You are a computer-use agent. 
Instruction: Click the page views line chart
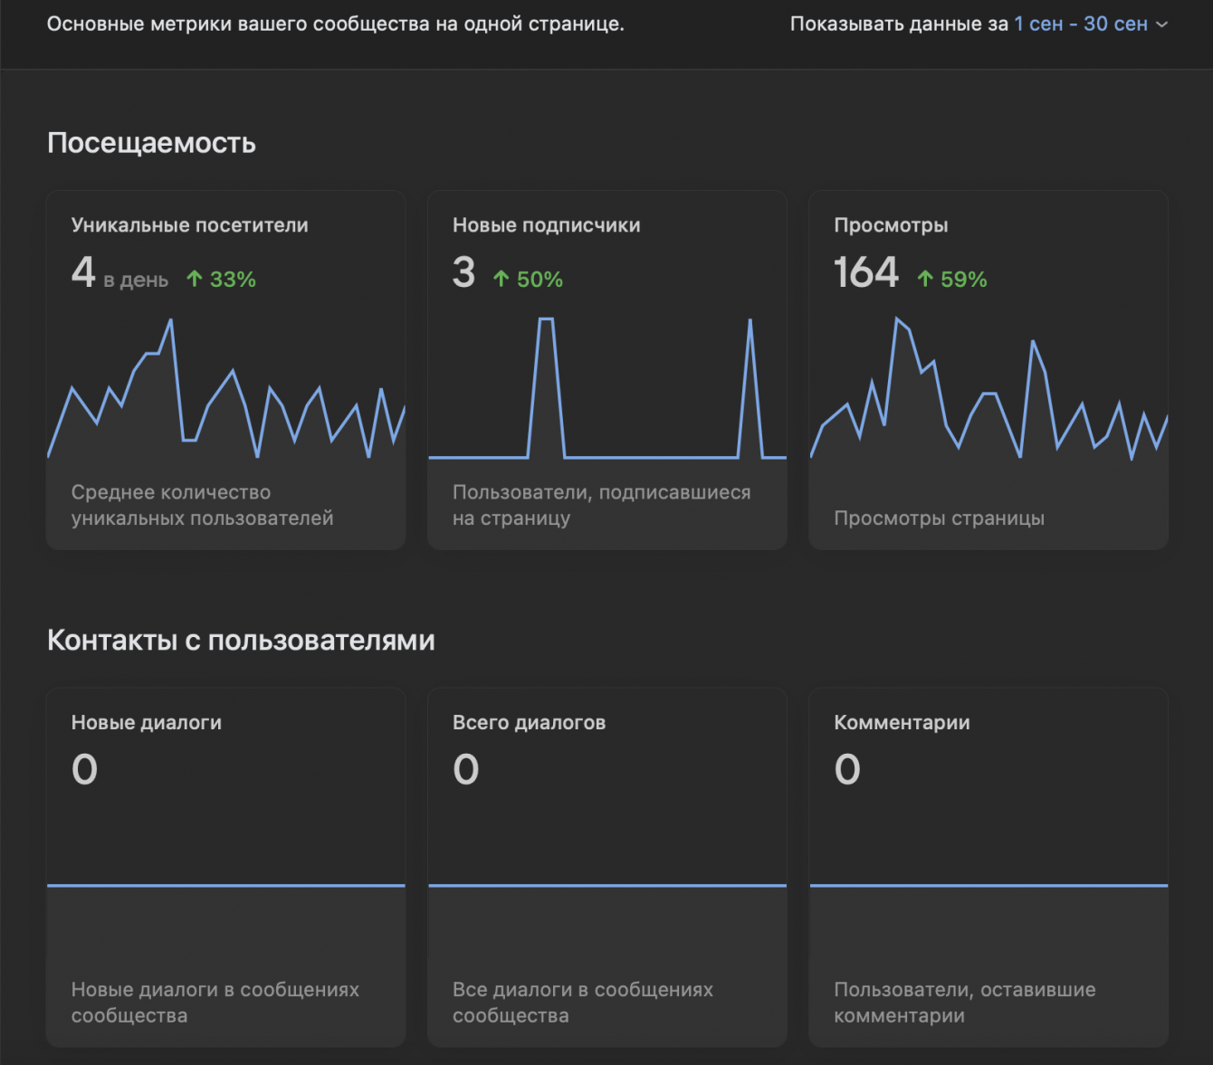pyautogui.click(x=989, y=389)
